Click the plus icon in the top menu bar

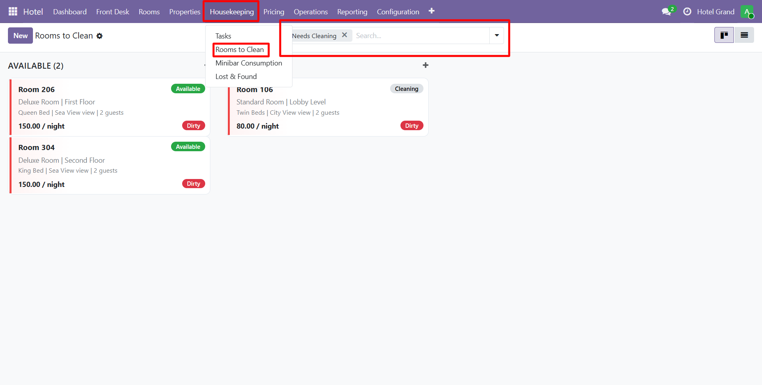pyautogui.click(x=431, y=11)
